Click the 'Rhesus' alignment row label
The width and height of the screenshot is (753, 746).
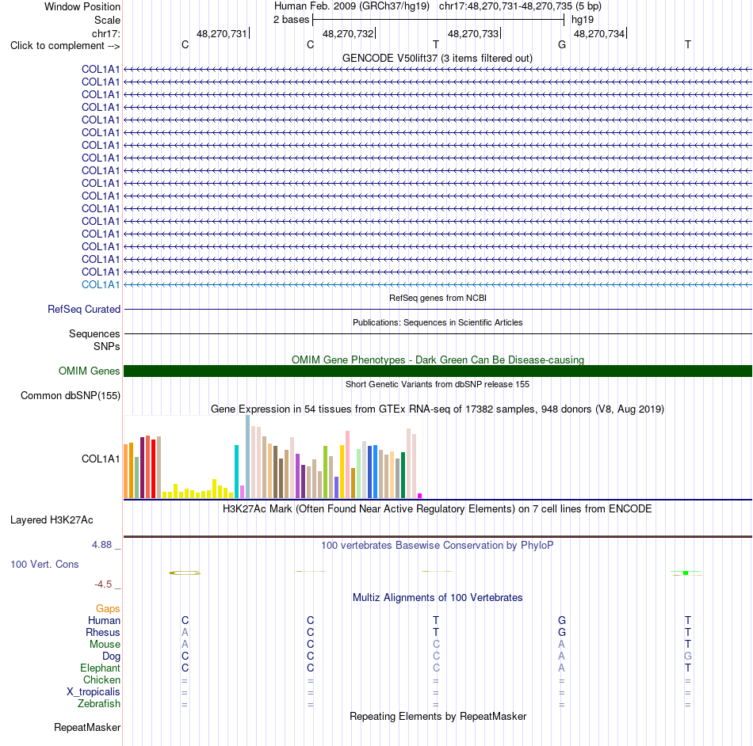(x=103, y=633)
